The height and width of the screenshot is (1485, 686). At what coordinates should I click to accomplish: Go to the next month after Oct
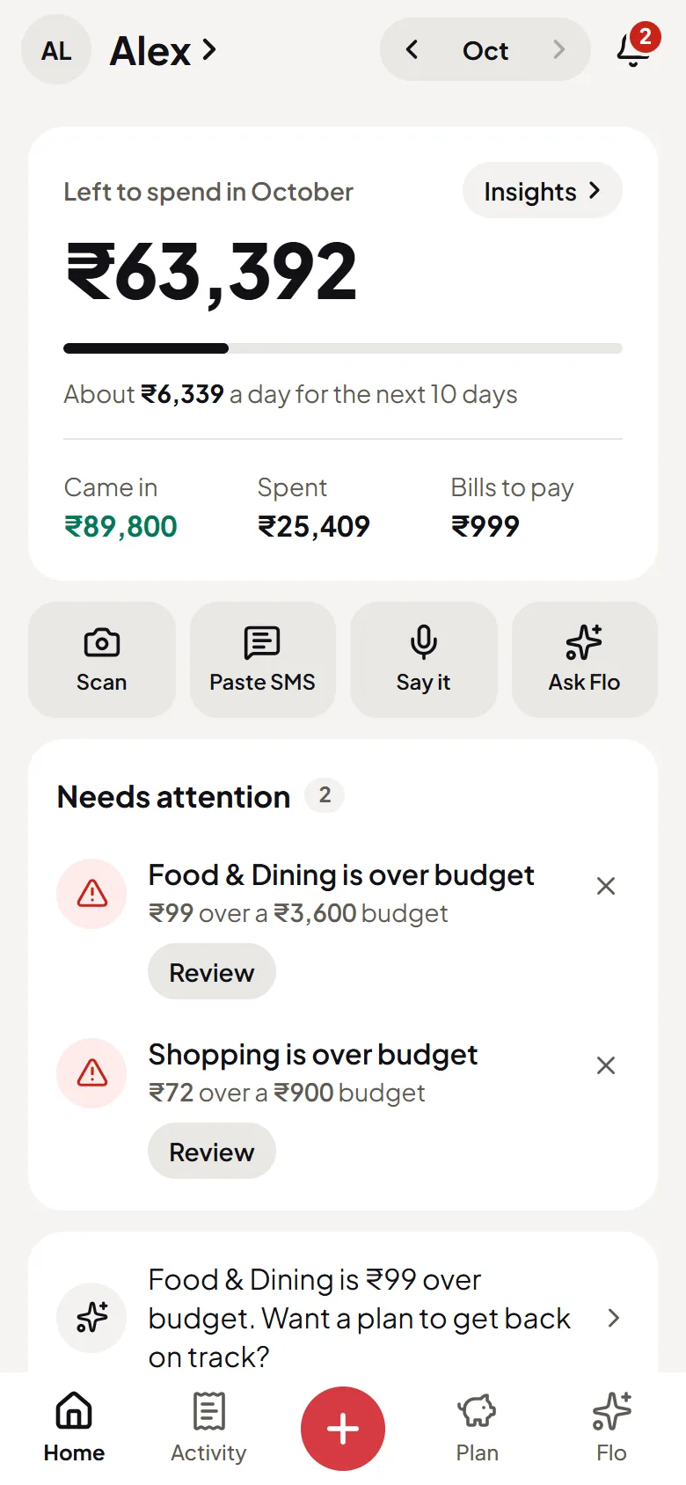[x=558, y=50]
